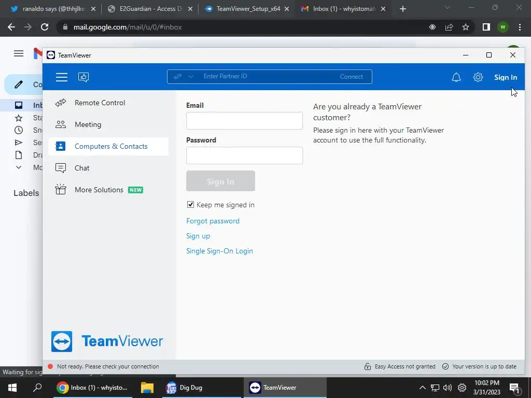This screenshot has width=531, height=398.
Task: Click the Chrome share page icon
Action: coord(449,27)
